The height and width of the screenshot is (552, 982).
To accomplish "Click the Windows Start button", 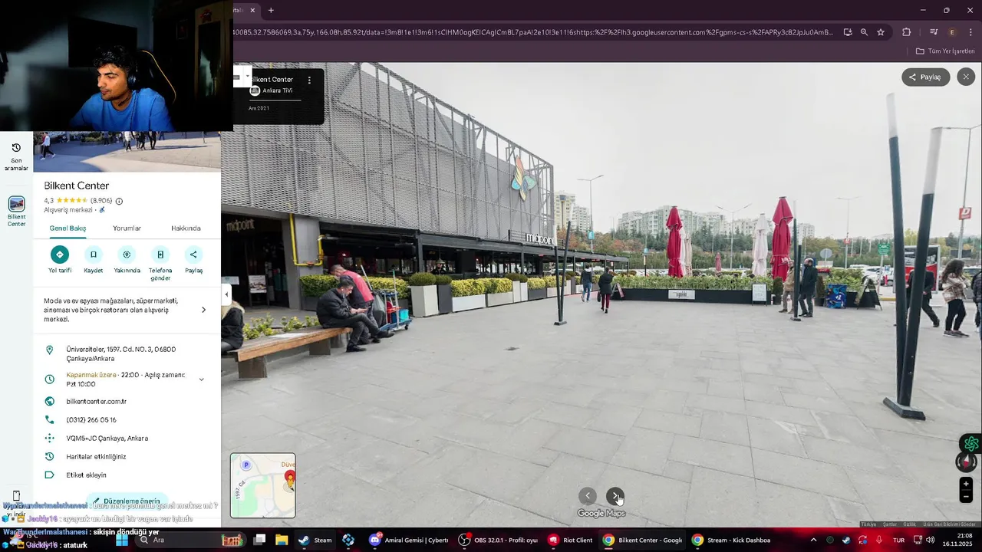I will [x=122, y=540].
